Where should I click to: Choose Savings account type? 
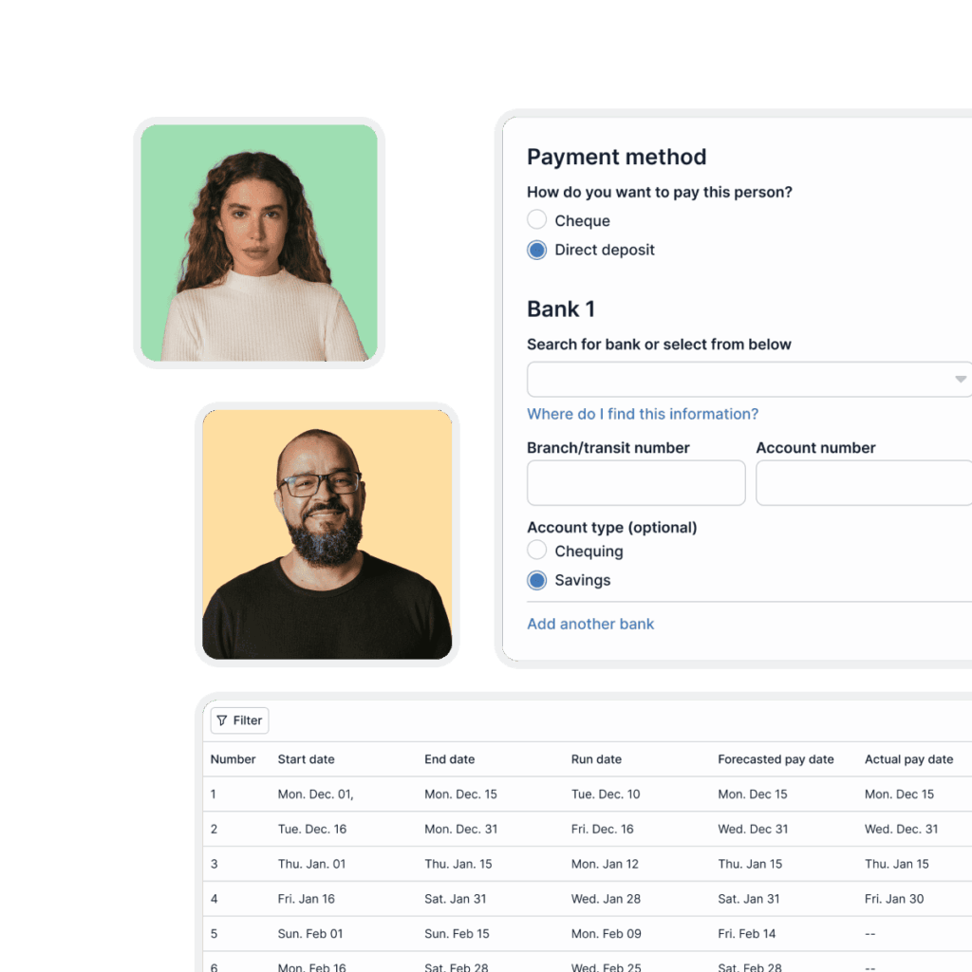tap(537, 580)
